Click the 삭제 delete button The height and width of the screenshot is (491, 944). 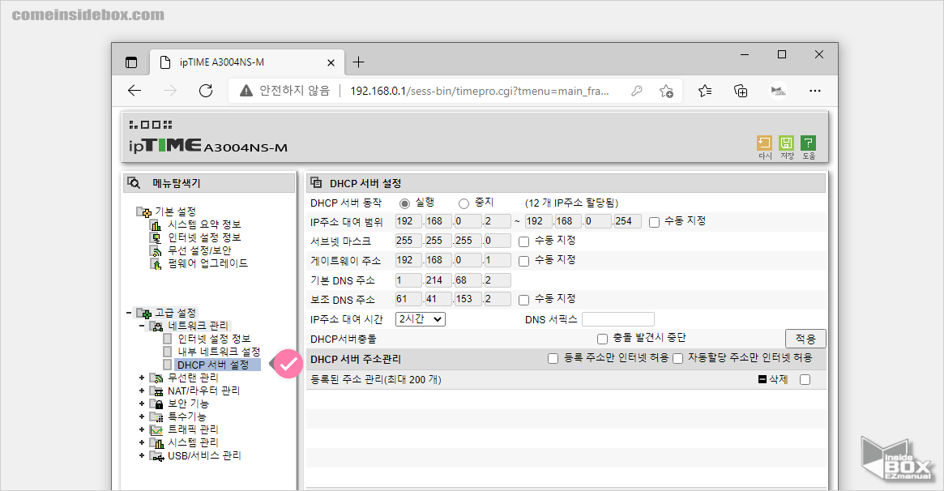coord(774,380)
